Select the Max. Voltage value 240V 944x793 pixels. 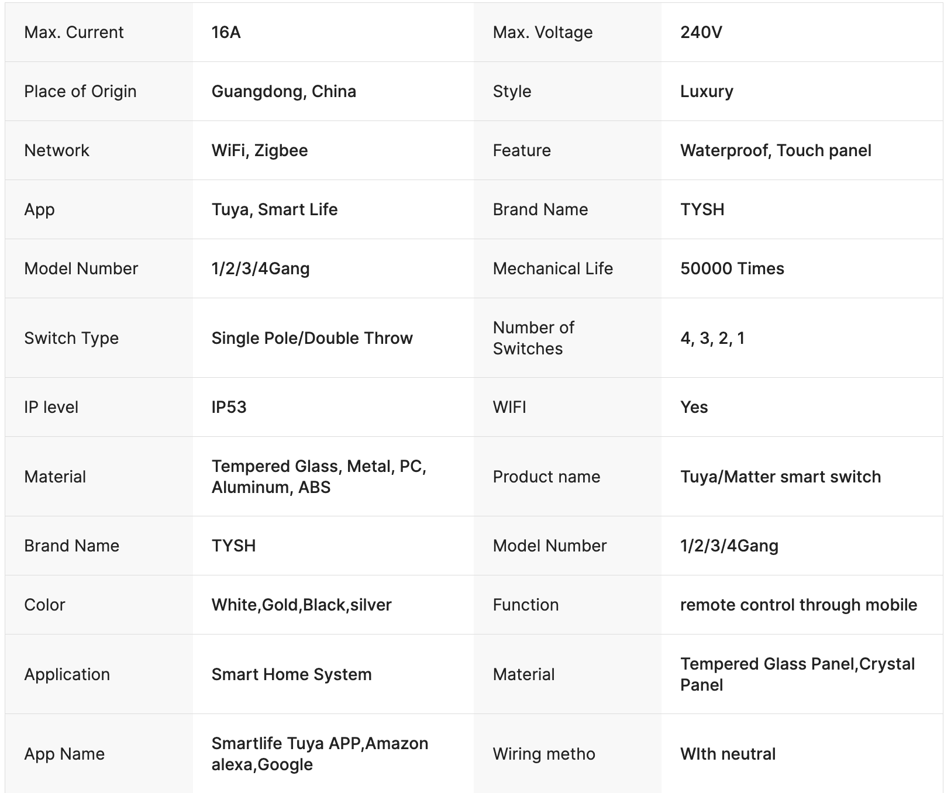pyautogui.click(x=701, y=32)
